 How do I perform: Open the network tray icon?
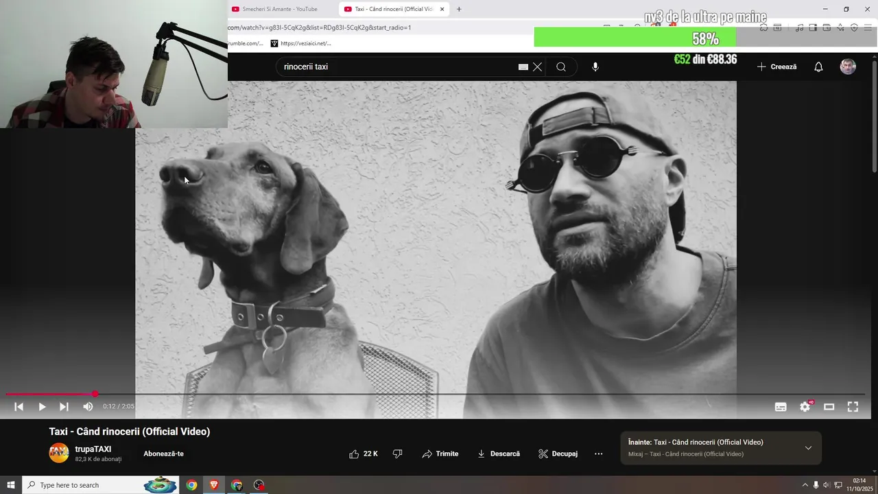click(x=838, y=485)
